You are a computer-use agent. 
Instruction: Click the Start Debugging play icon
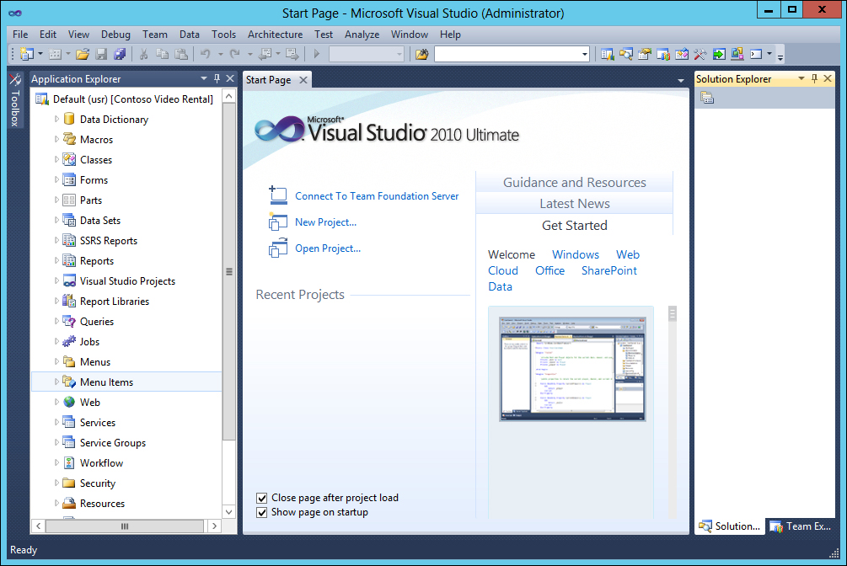[317, 54]
